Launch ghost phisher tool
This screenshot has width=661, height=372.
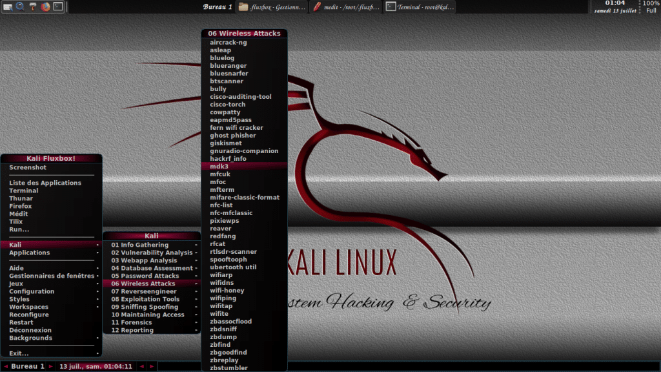(x=245, y=136)
